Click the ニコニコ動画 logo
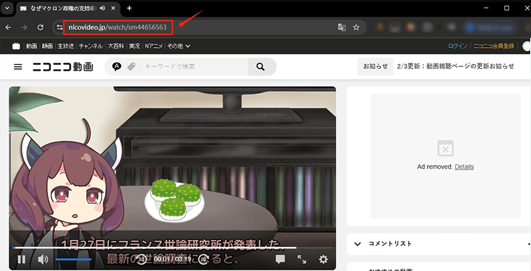The height and width of the screenshot is (271, 531). [63, 66]
